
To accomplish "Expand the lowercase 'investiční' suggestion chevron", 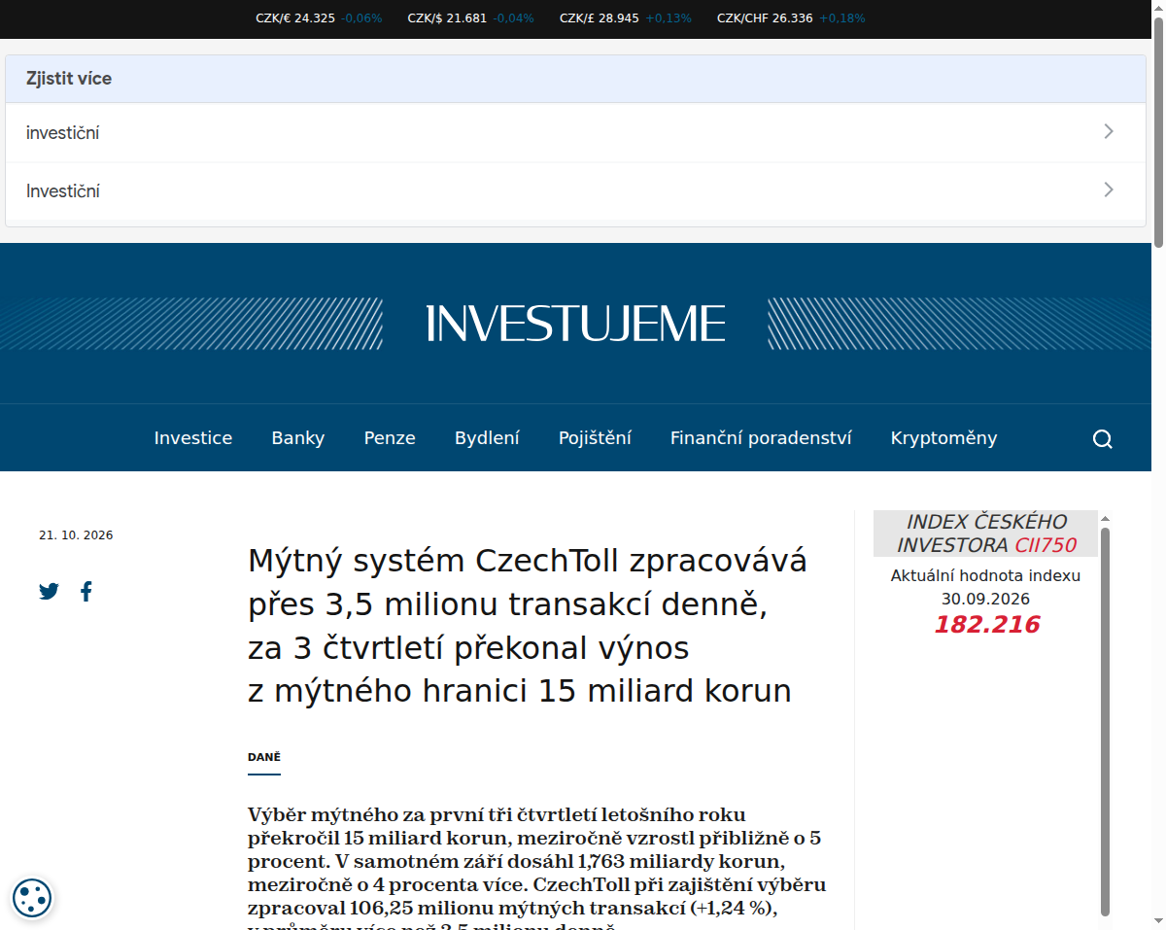I will click(x=1109, y=132).
